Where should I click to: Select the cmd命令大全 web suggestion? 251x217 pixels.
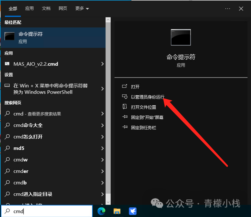(28, 125)
